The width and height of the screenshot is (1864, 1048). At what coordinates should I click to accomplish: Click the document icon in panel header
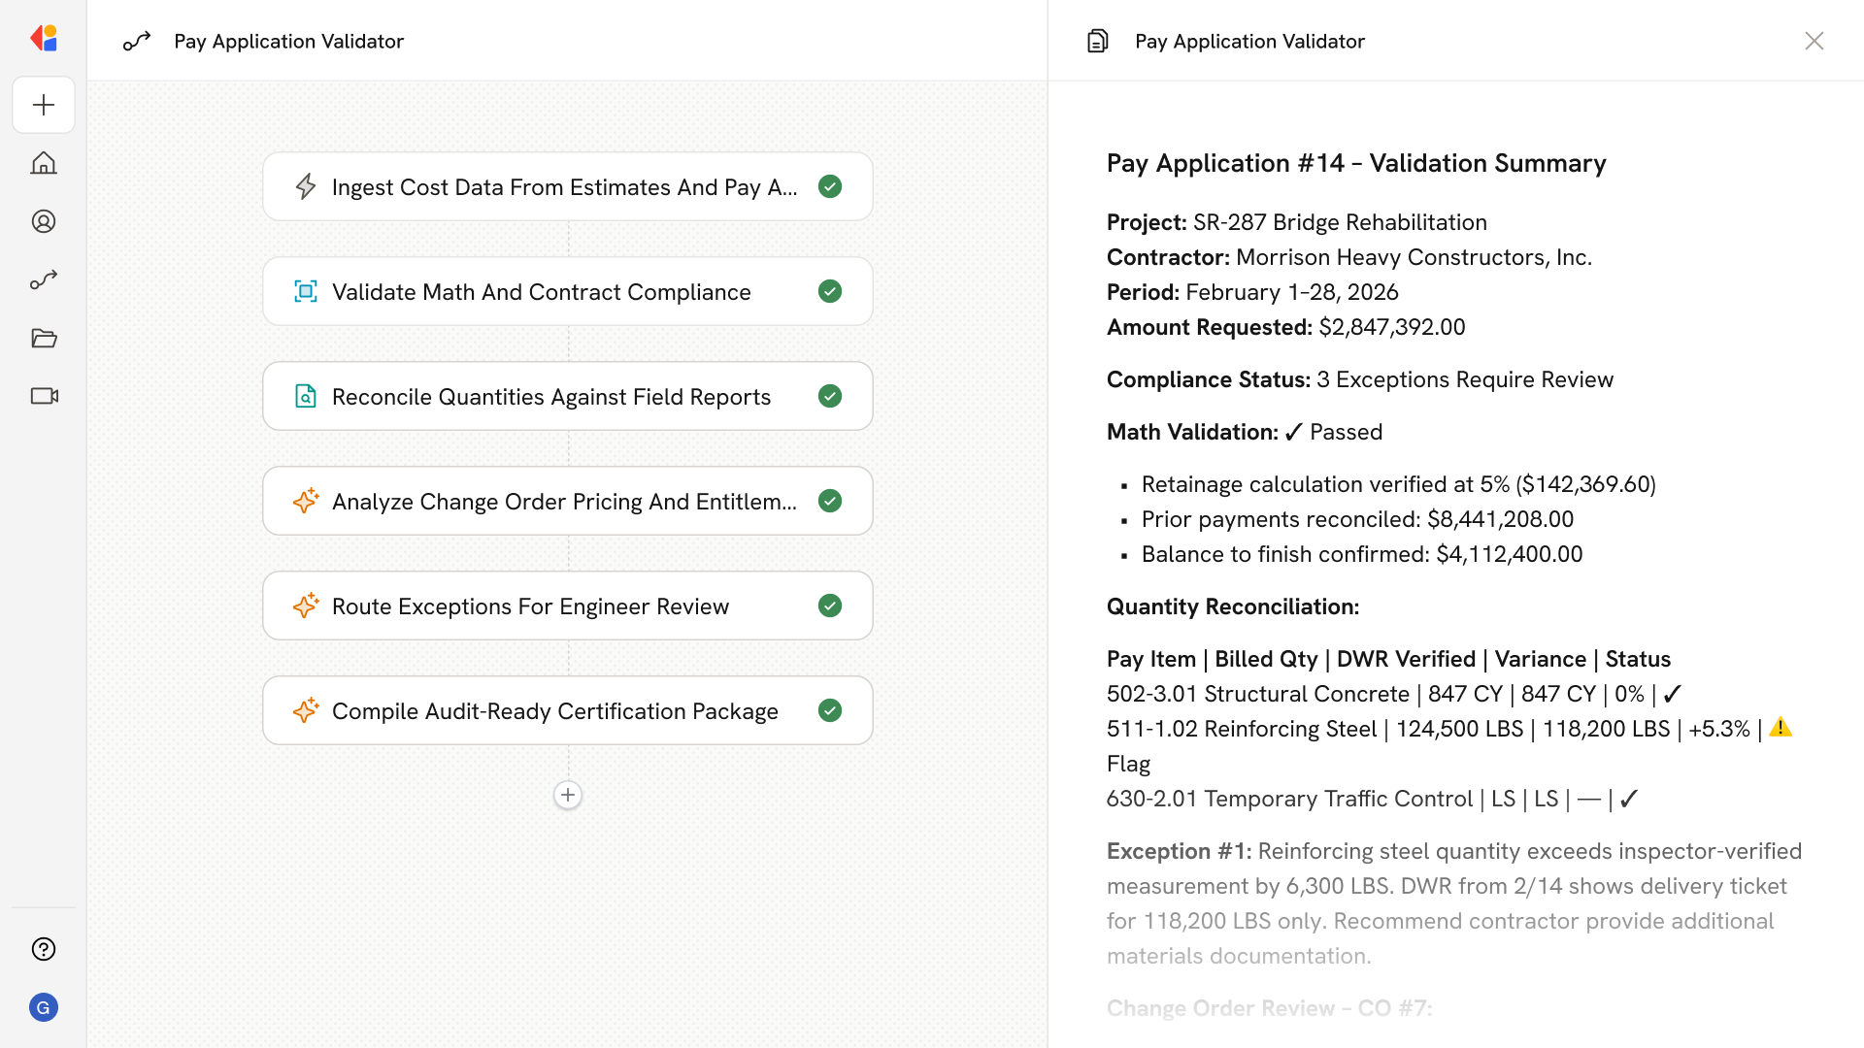1098,41
